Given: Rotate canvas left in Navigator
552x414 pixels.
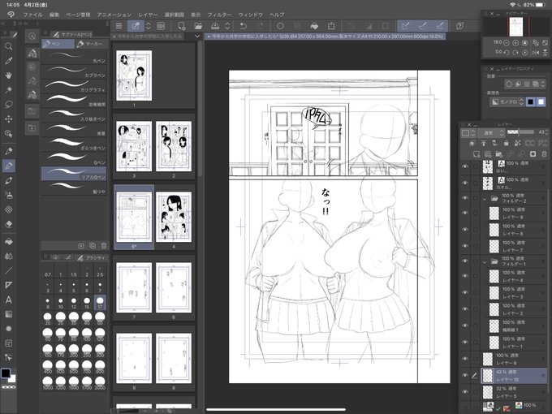Looking at the screenshot, I should pyautogui.click(x=507, y=52).
